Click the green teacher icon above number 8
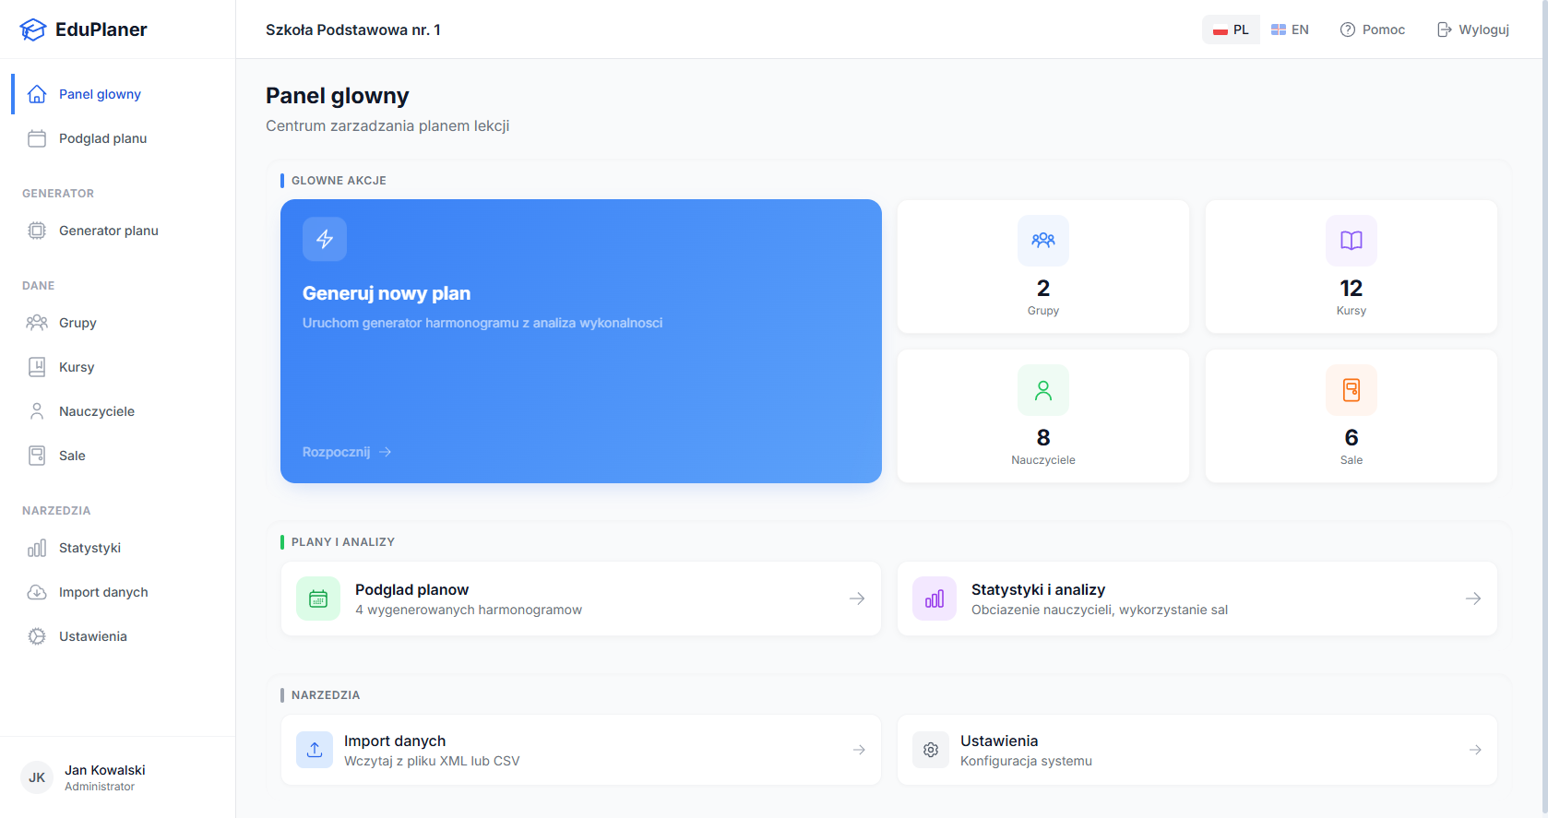Screen dimensions: 1548x818 [1043, 390]
